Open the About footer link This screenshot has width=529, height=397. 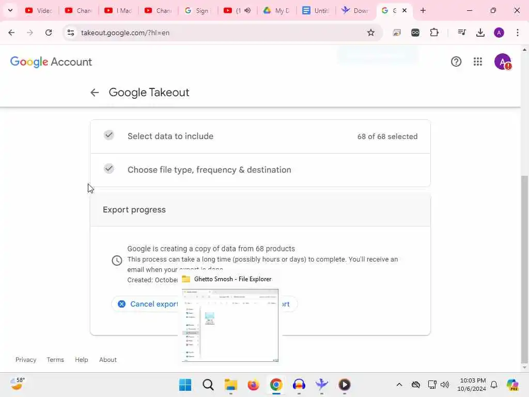pos(108,360)
